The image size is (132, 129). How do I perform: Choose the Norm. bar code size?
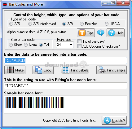point(26,45)
